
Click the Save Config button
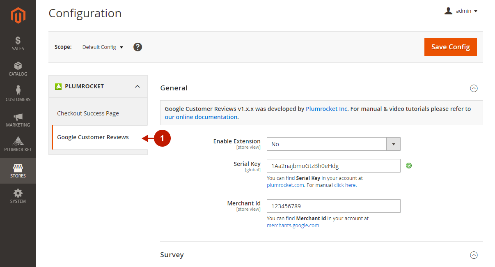pos(450,47)
